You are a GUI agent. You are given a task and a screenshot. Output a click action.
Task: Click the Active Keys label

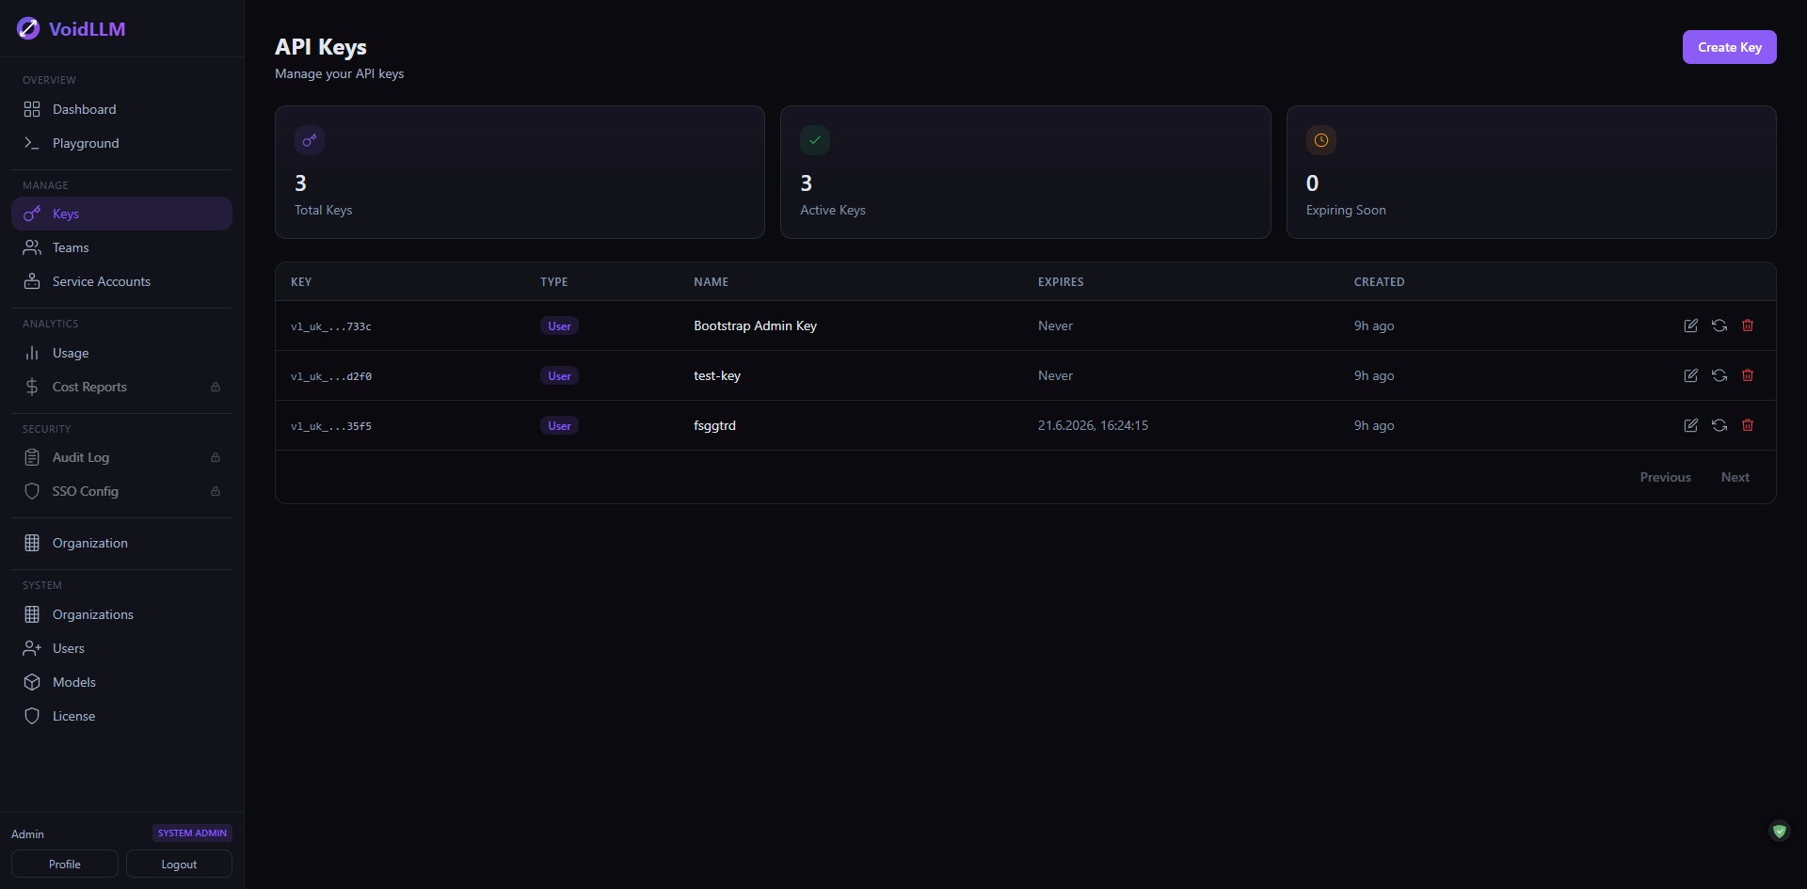[833, 210]
